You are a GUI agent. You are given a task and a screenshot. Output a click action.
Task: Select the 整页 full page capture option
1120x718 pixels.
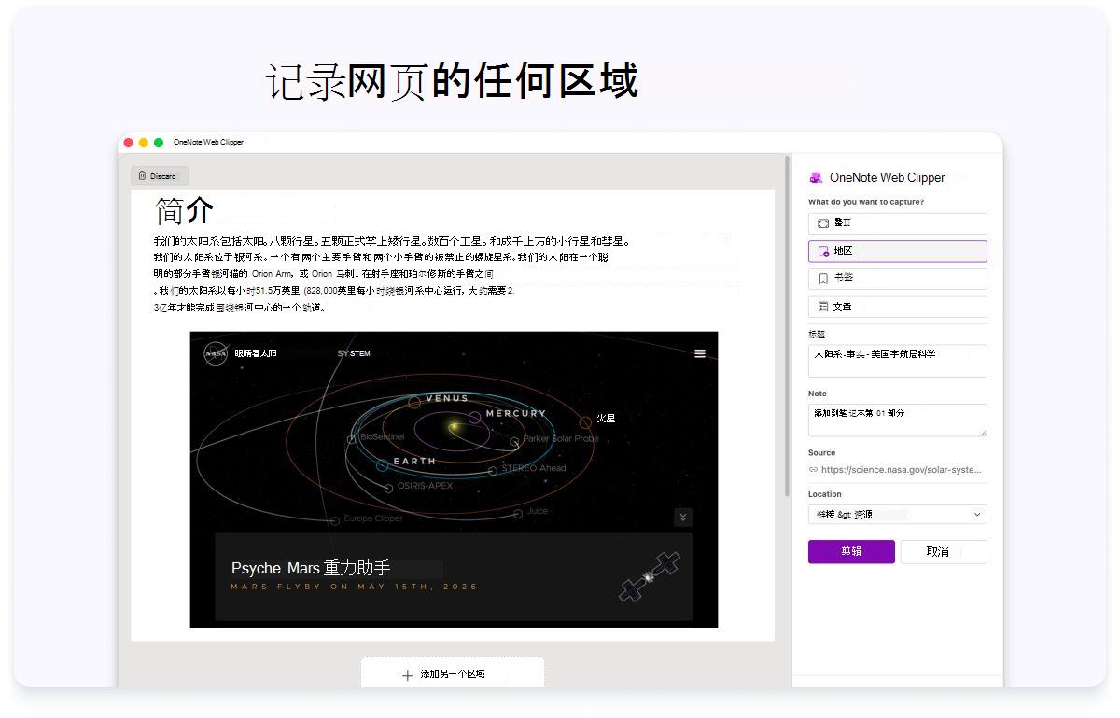tap(897, 224)
